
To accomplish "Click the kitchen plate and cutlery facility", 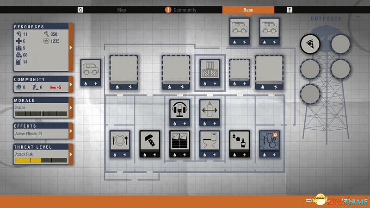I will pyautogui.click(x=120, y=141).
